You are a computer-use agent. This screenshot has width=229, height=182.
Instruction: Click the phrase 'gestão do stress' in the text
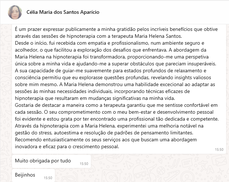[x=33, y=133]
